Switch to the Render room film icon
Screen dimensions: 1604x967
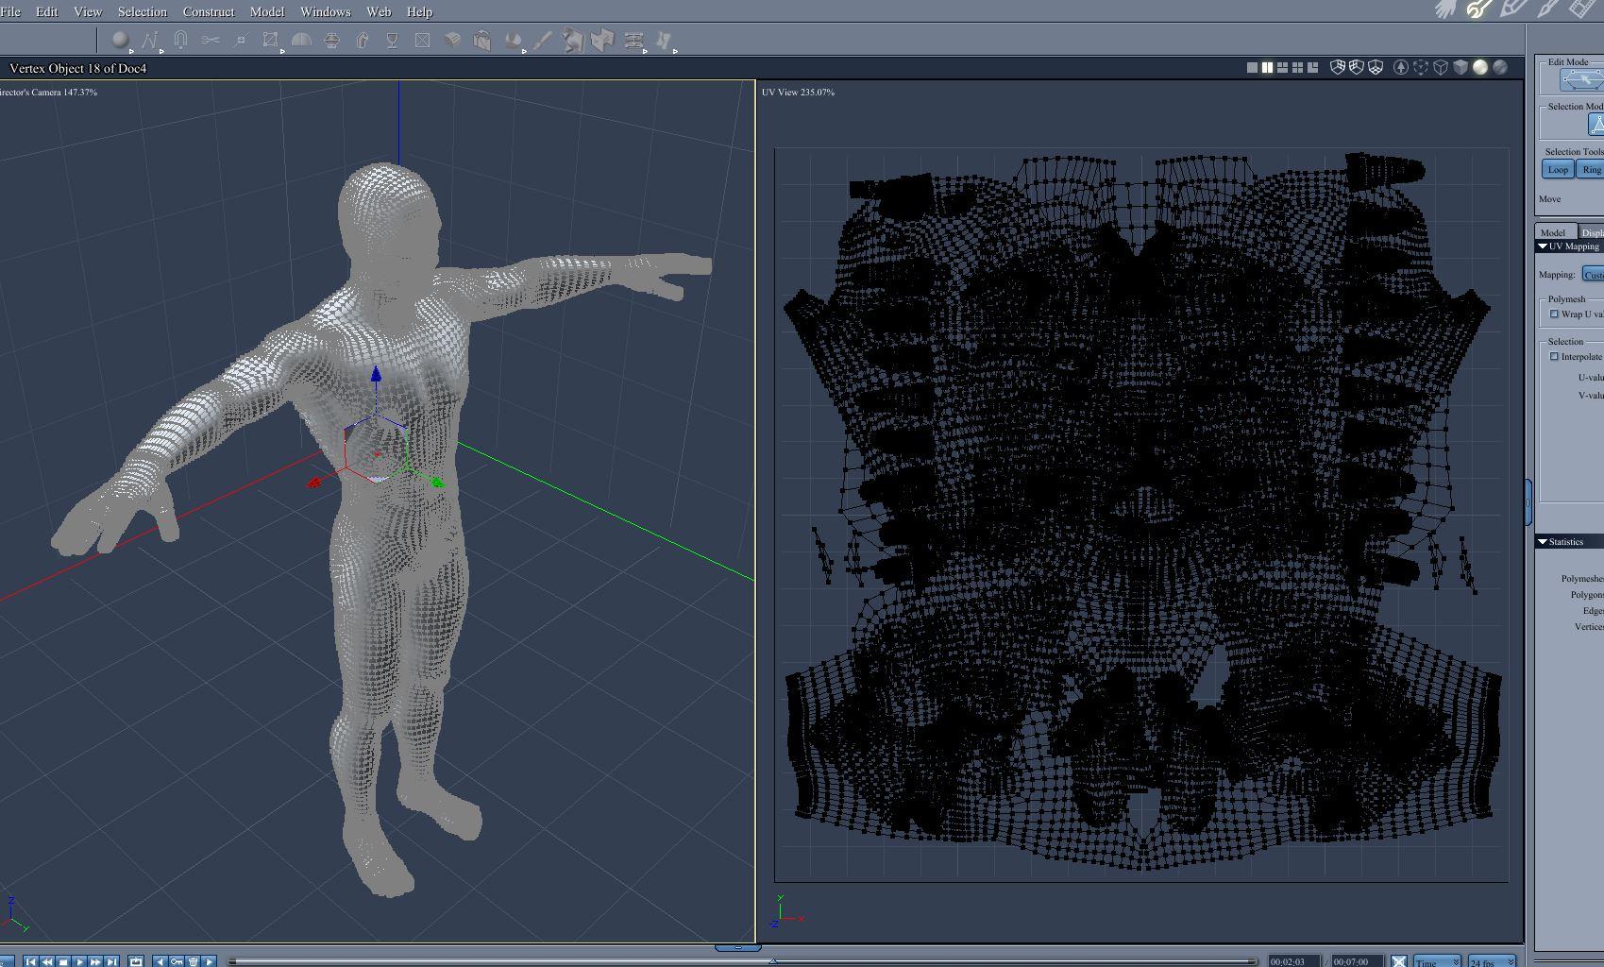pos(1581,9)
